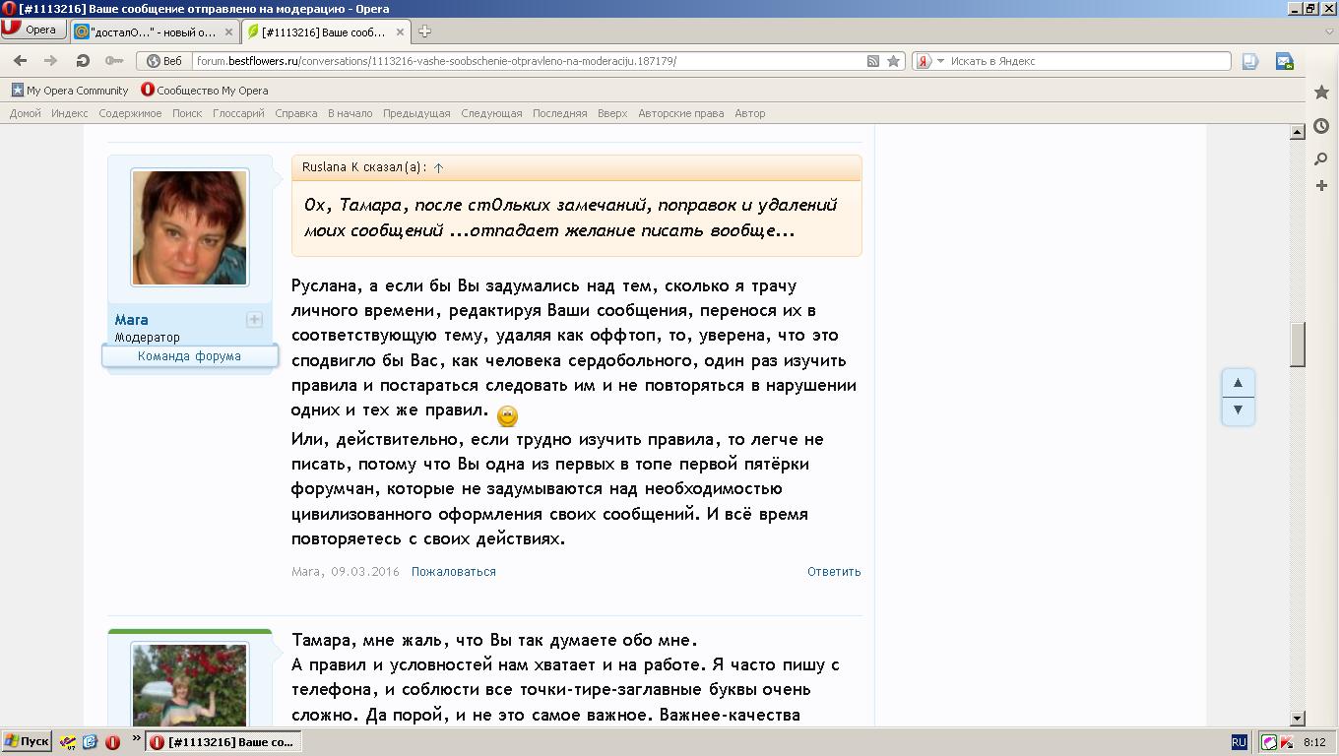Screen dimensions: 1339x756
Task: Click 'Предыдущая' in navigation bar
Action: [x=416, y=113]
